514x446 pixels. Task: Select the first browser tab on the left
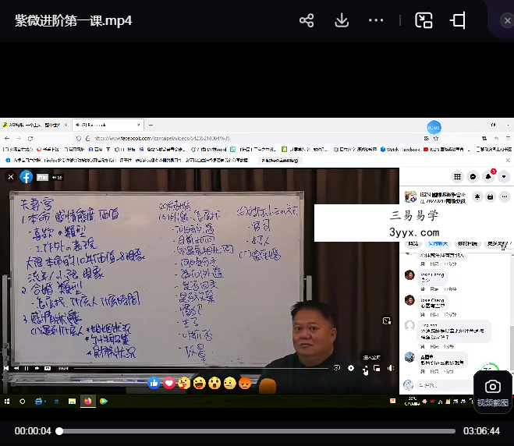35,125
